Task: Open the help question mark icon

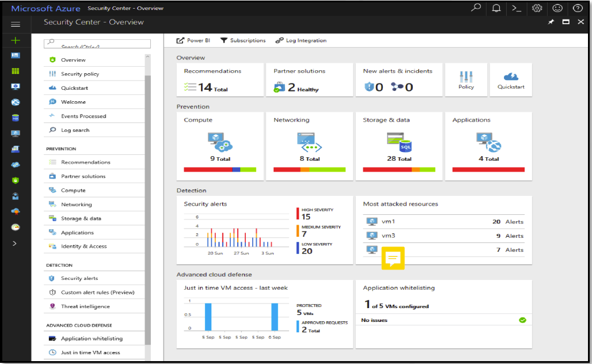Action: 578,8
